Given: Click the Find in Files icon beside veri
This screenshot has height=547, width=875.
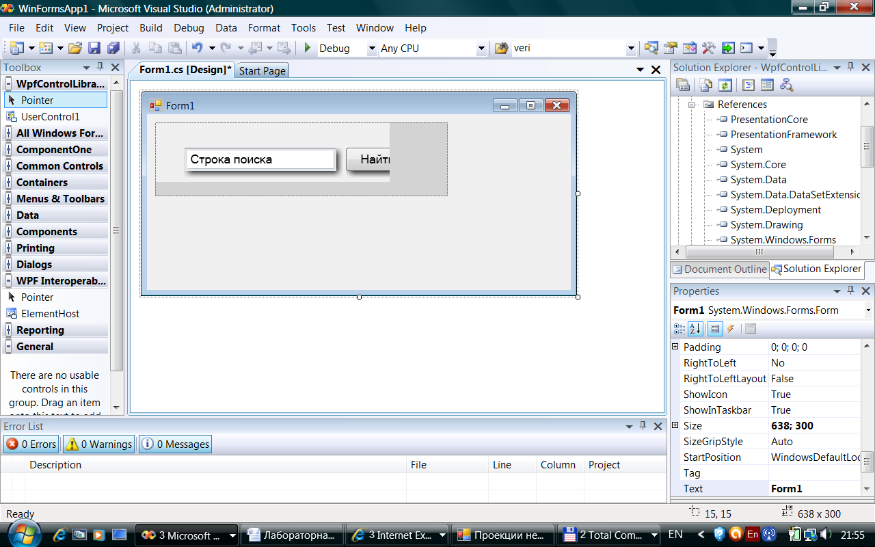Looking at the screenshot, I should click(501, 48).
